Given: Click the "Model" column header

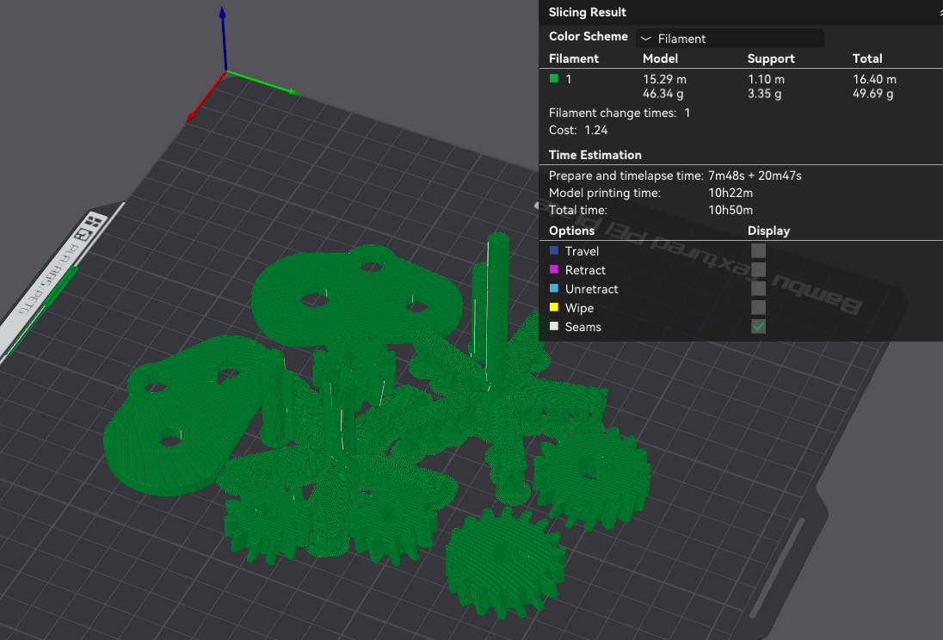Looking at the screenshot, I should (660, 58).
